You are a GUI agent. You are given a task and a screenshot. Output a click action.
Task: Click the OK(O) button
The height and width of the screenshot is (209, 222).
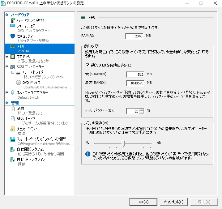[x=143, y=202]
